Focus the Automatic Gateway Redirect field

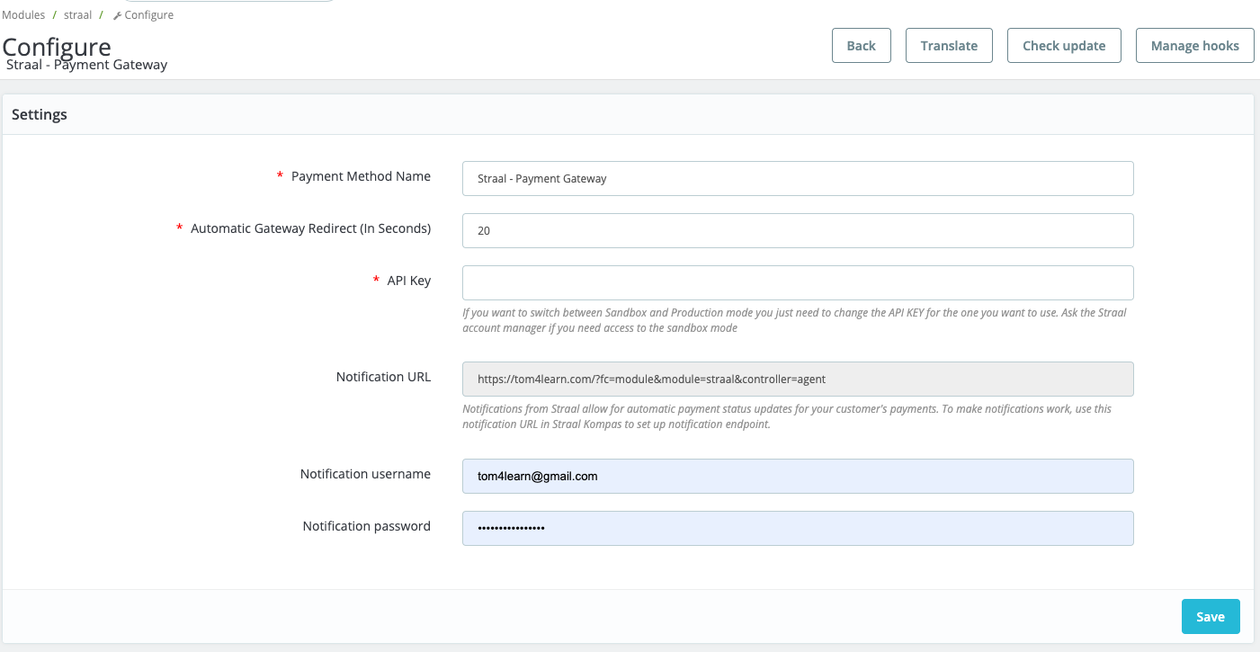click(798, 230)
